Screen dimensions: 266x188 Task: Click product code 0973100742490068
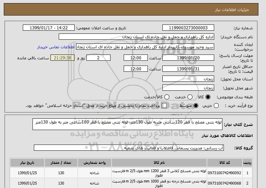point(225,183)
